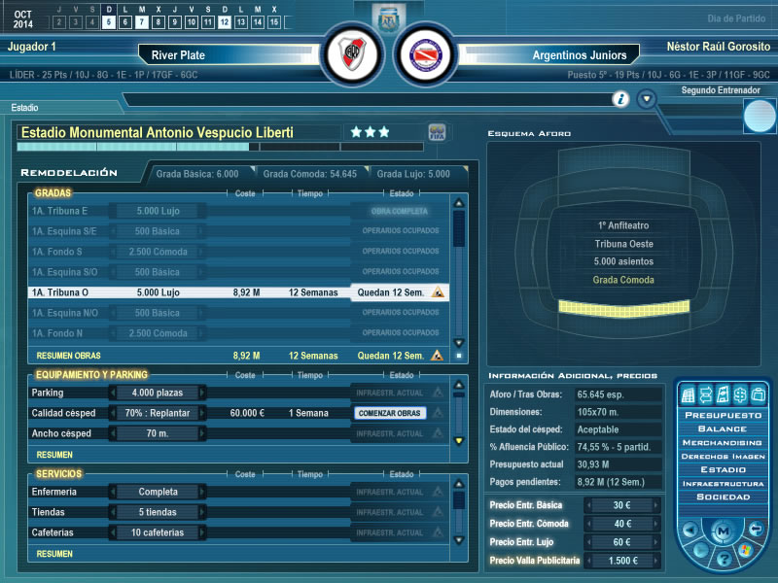778x583 pixels.
Task: Click the FIFA badge next to stadium stars
Action: pyautogui.click(x=438, y=132)
